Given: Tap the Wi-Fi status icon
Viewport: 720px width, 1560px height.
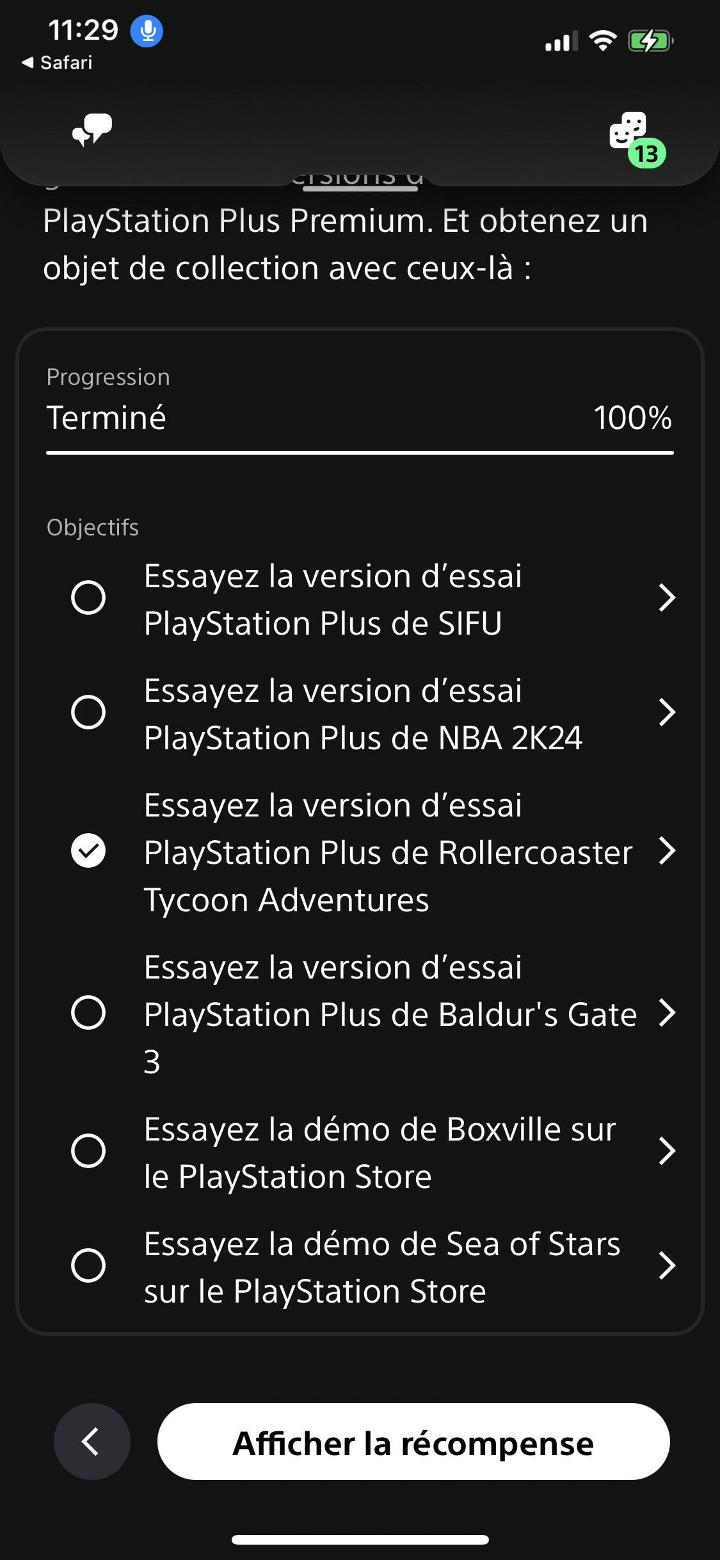Looking at the screenshot, I should coord(602,42).
